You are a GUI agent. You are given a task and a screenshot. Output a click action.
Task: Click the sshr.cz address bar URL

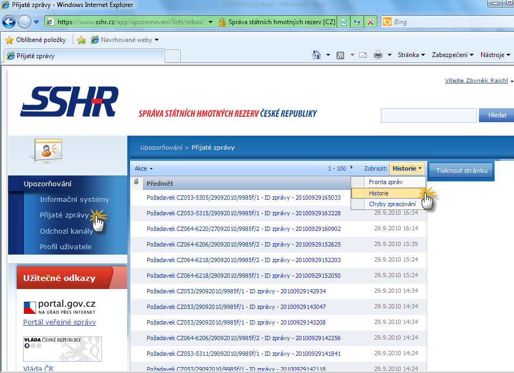pyautogui.click(x=131, y=22)
